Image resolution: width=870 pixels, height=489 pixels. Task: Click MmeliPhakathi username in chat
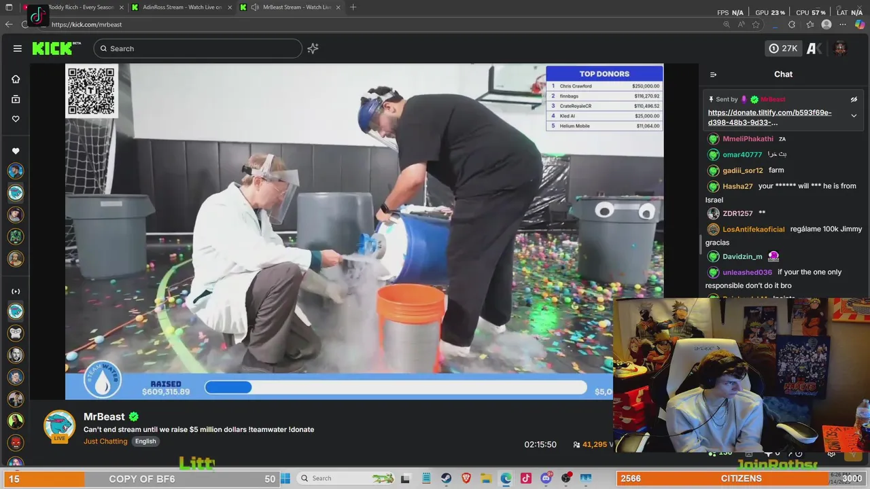click(748, 139)
